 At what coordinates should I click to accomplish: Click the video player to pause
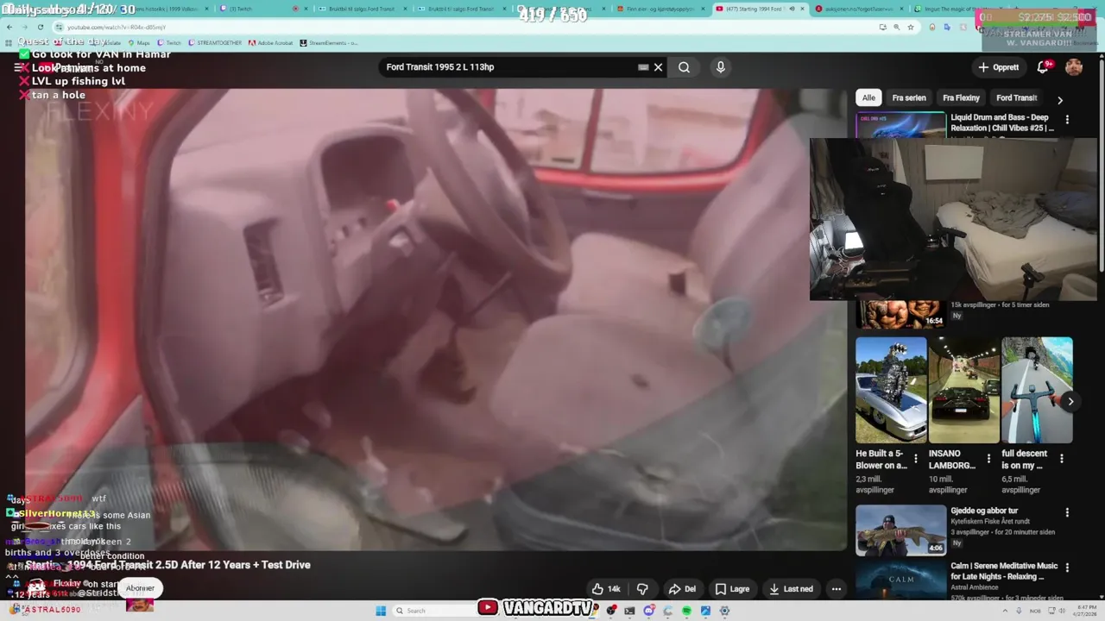tap(436, 319)
